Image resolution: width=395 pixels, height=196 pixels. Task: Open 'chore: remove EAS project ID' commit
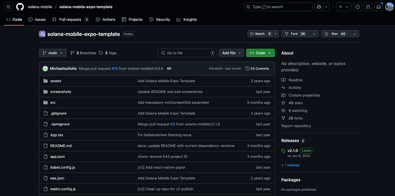pyautogui.click(x=163, y=156)
